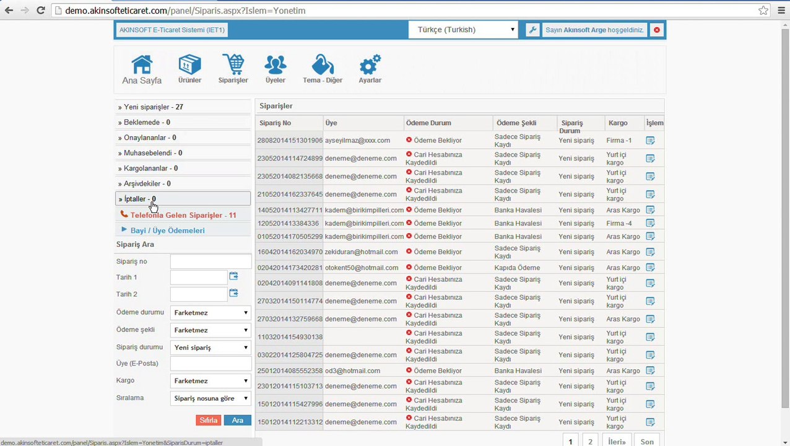Click the AKINSOFT E-Ticaret Sistemi (IET1) button
The width and height of the screenshot is (790, 446).
[x=172, y=30]
